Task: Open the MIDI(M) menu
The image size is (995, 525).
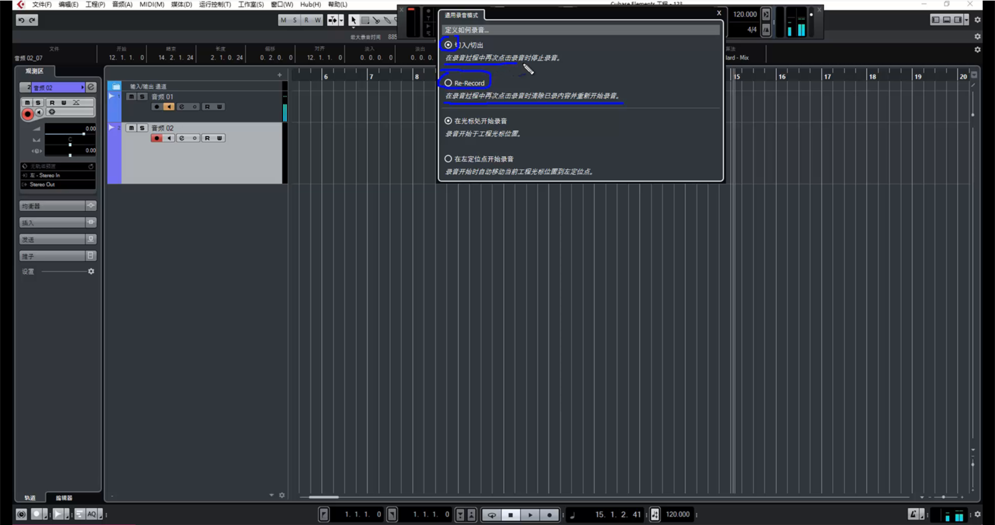Action: coord(152,5)
